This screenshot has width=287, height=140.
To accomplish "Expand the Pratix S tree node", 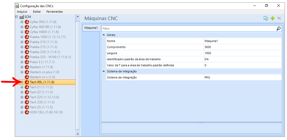I will (22, 62).
